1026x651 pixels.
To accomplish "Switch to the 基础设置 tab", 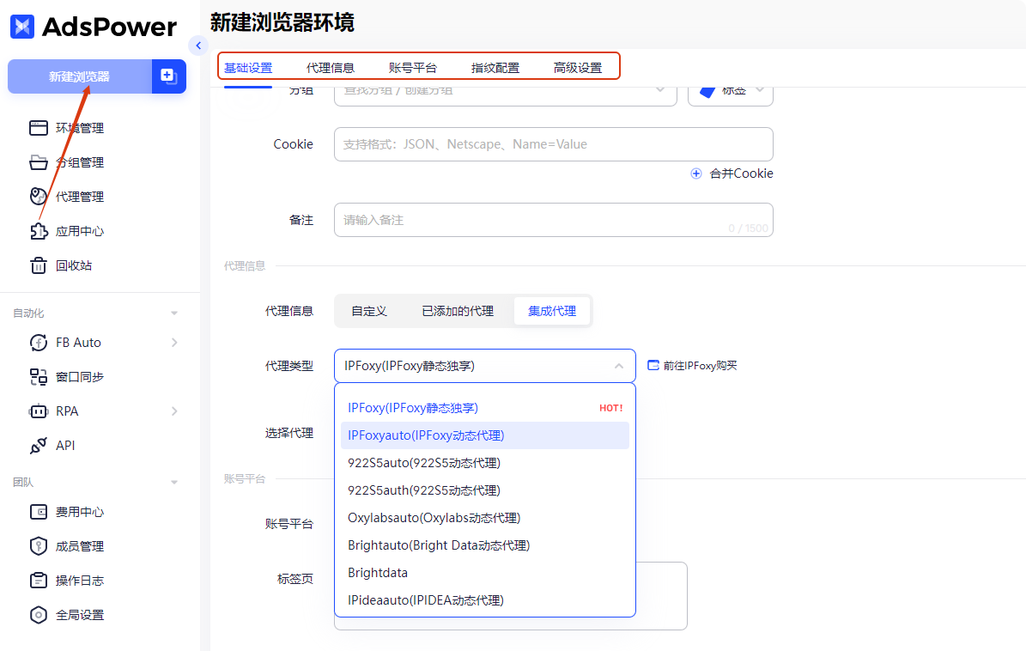I will 248,68.
